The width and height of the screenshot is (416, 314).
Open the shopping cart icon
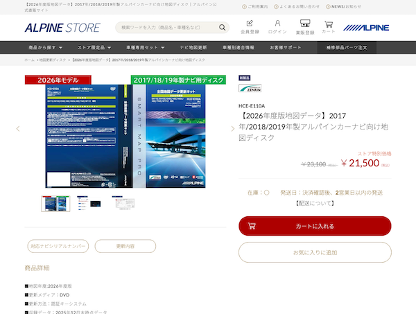[329, 24]
